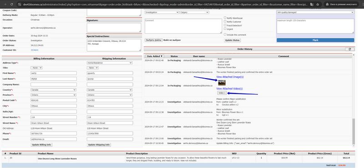Refresh the Order History panel
This screenshot has width=364, height=168.
[349, 49]
